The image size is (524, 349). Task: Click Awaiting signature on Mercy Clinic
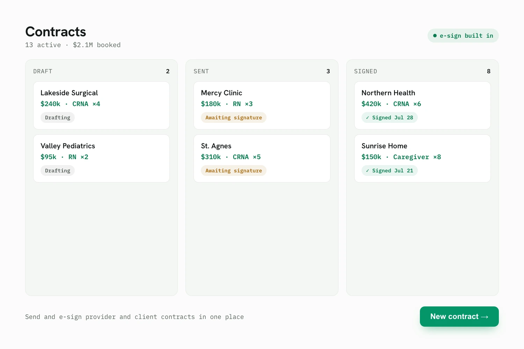coord(234,118)
